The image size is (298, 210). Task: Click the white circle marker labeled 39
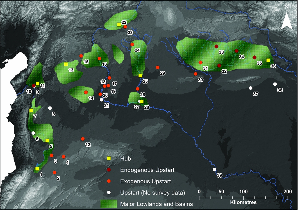coord(215,170)
